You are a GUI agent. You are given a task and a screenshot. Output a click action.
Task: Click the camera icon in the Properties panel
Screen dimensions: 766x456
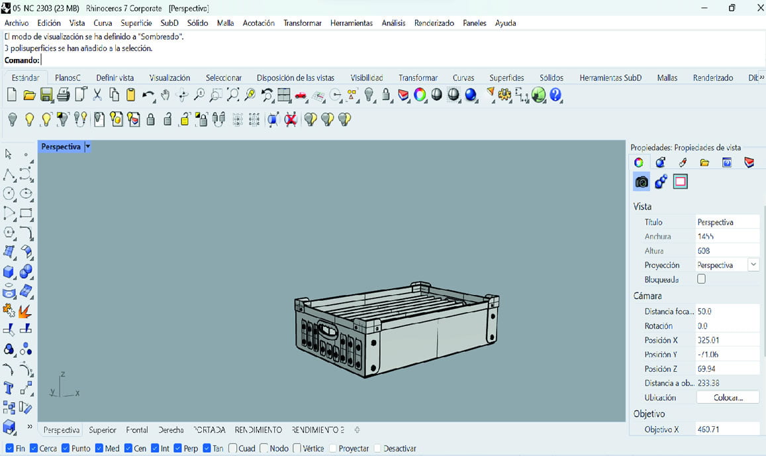642,182
